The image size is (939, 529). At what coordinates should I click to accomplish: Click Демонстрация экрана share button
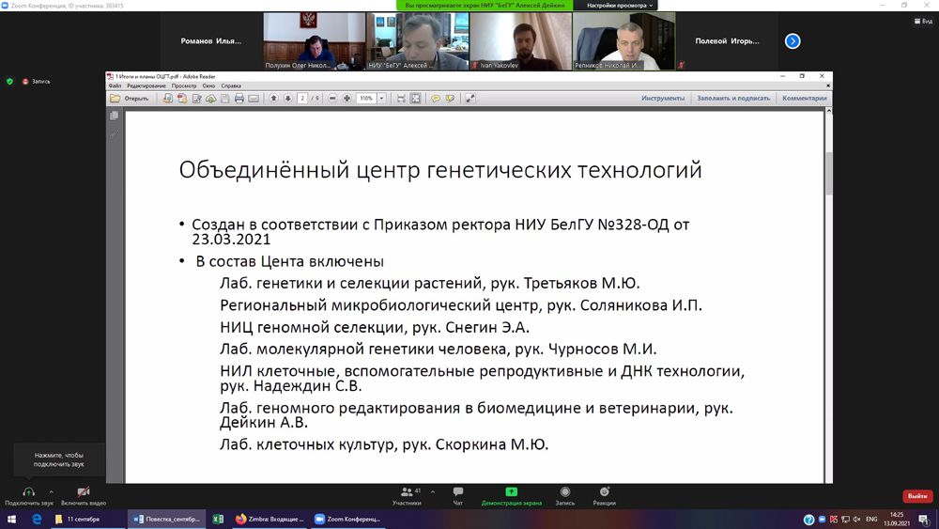tap(512, 496)
